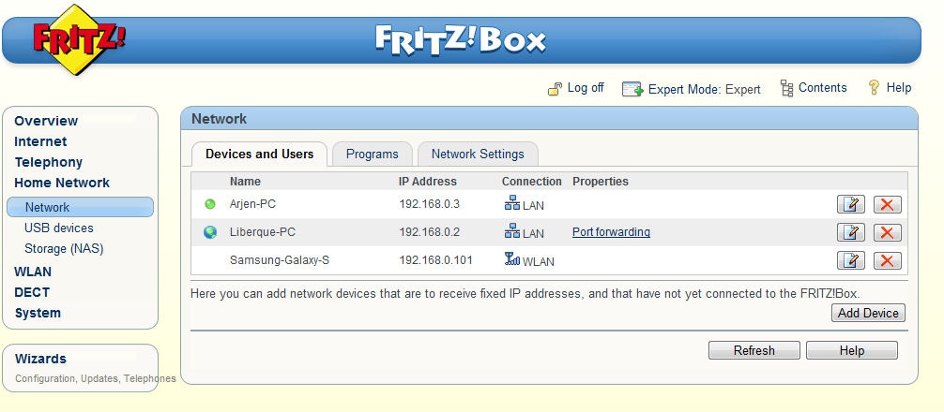Screen dimensions: 944x412
Task: Click green status dot for Arjen-PC
Action: 210,204
